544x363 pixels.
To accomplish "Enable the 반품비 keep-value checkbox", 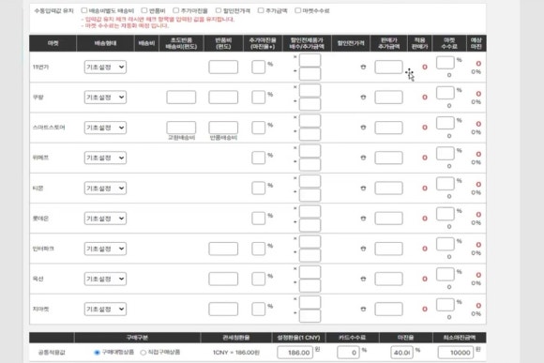I will (x=144, y=10).
